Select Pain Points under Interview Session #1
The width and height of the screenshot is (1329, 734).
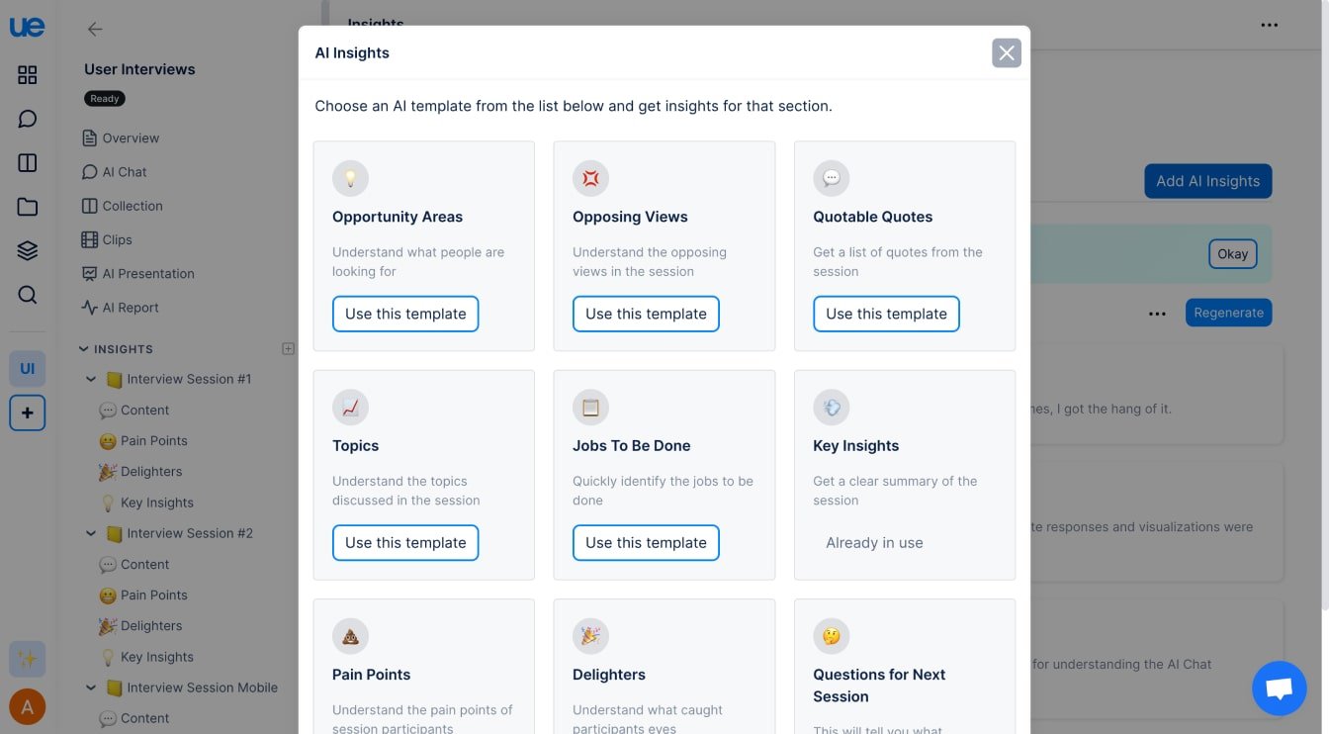tap(153, 441)
